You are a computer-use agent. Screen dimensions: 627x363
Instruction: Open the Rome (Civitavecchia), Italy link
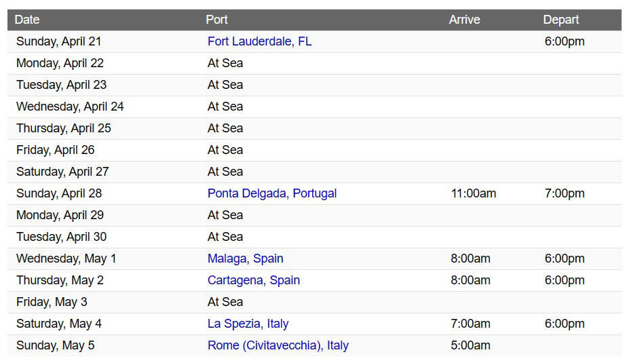[x=278, y=345]
